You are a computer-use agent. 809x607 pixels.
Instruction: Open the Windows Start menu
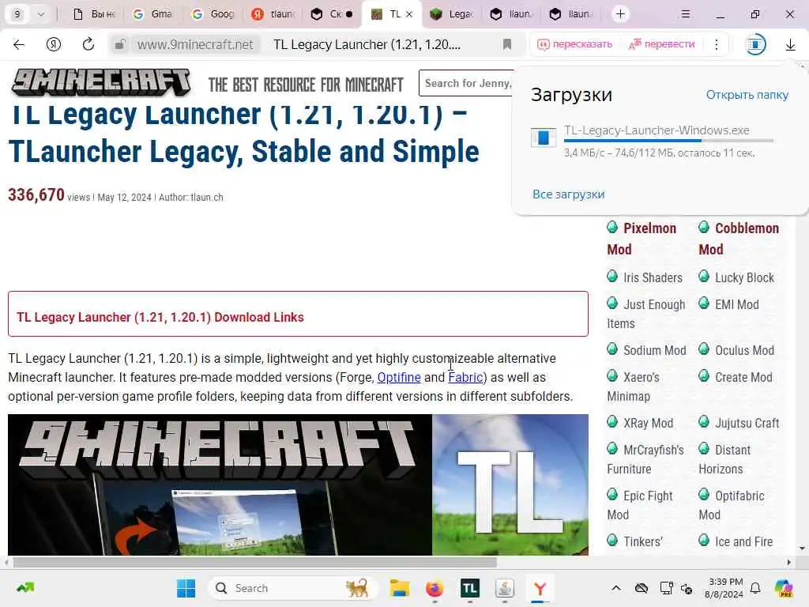pyautogui.click(x=186, y=588)
